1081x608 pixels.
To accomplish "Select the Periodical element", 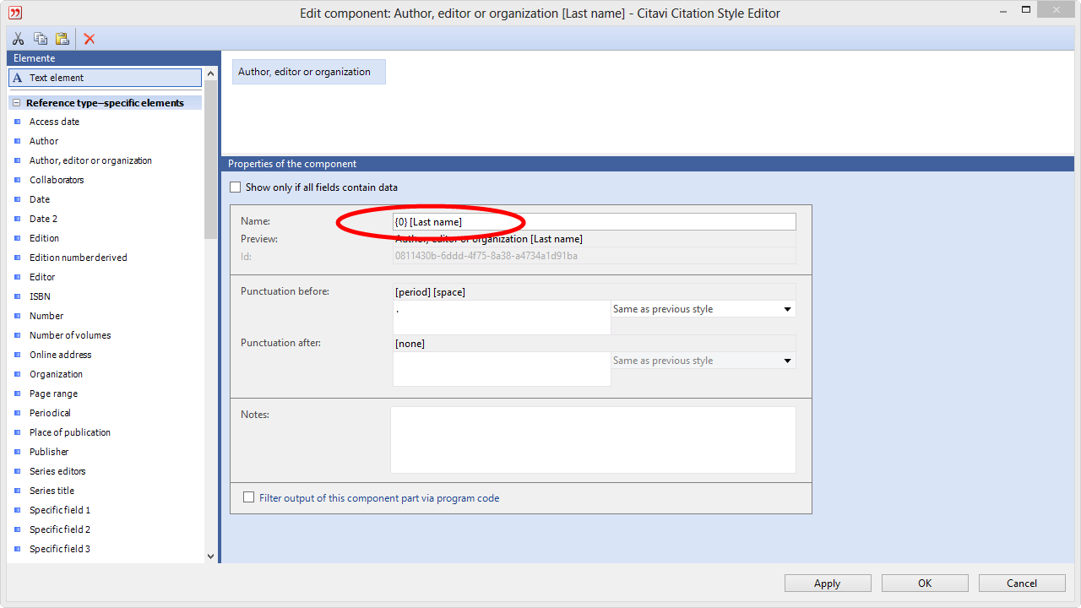I will coord(50,413).
